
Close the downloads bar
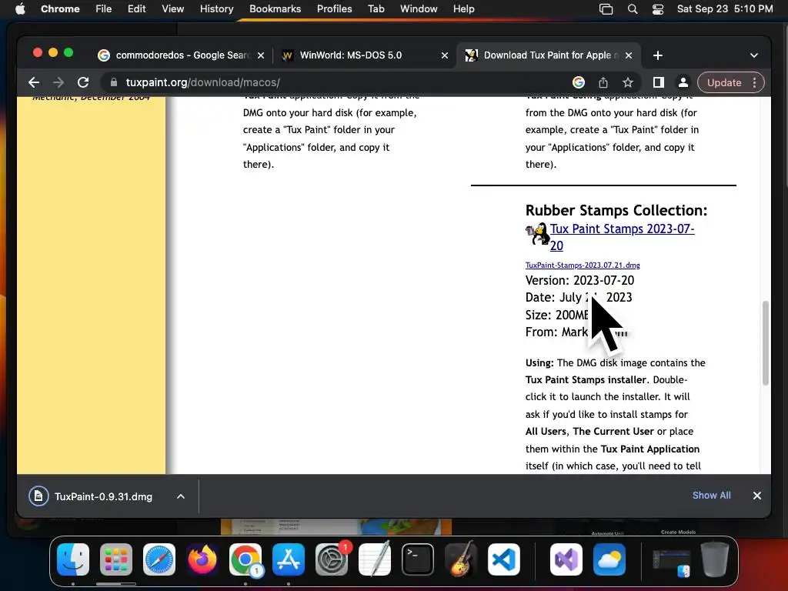coord(757,496)
